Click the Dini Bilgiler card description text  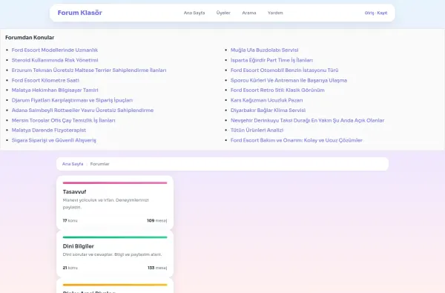click(x=113, y=254)
